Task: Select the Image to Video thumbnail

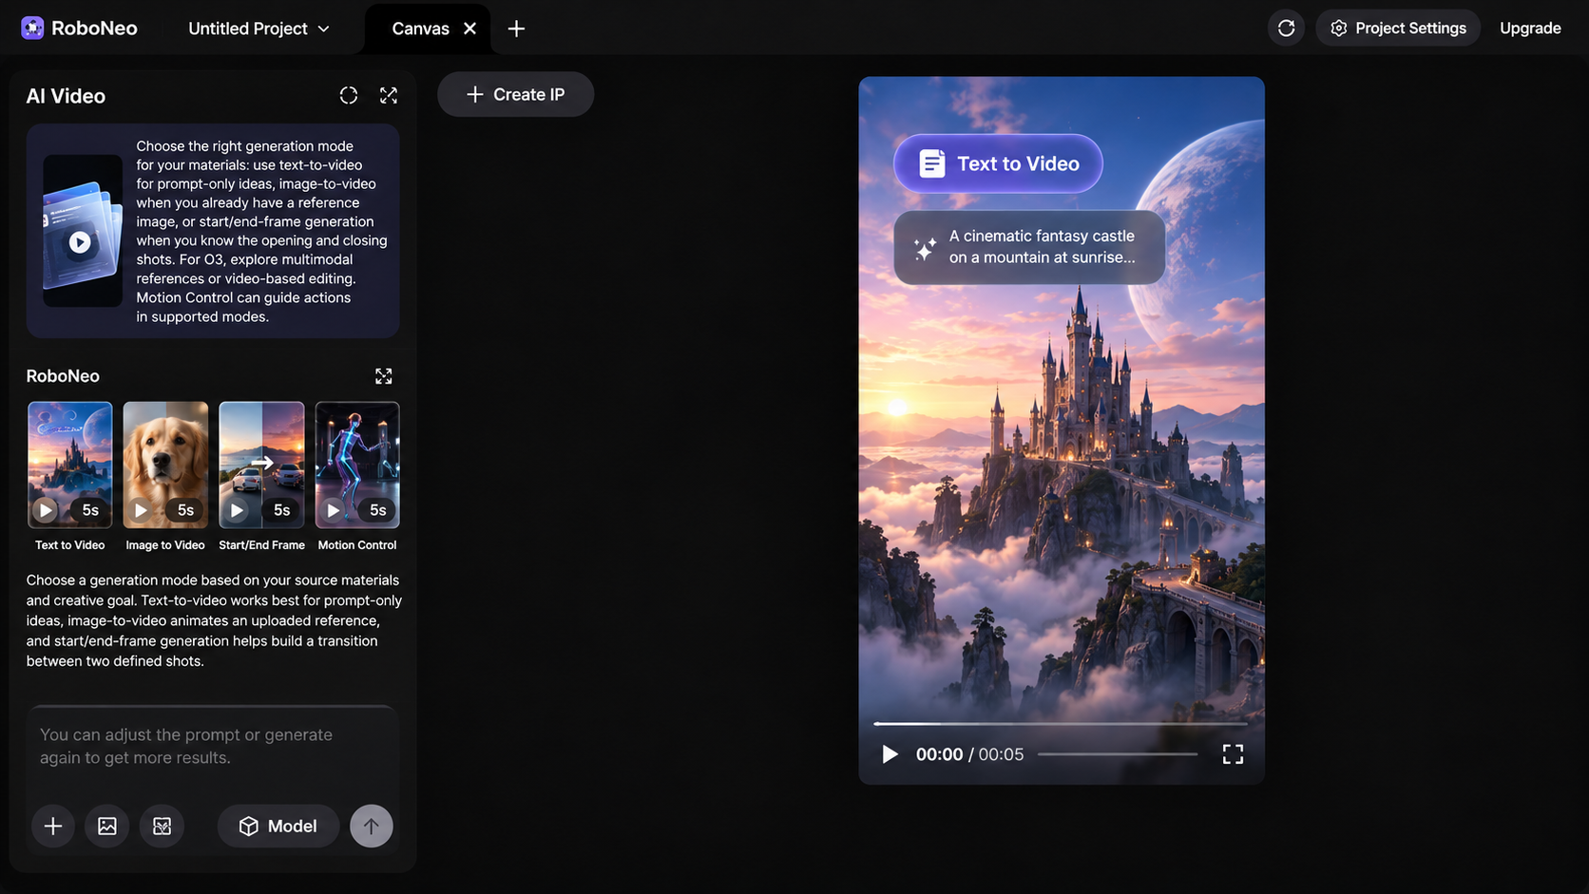Action: [x=165, y=465]
